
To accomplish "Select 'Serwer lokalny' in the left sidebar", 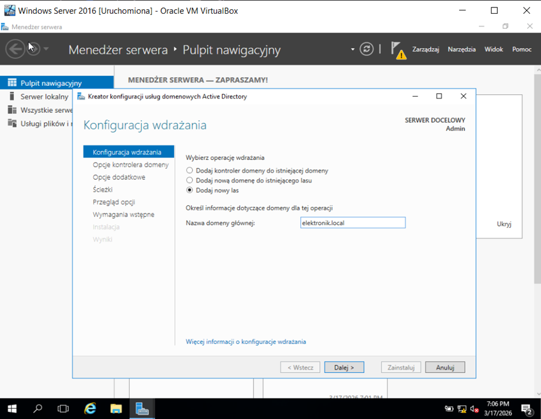I will click(x=44, y=97).
